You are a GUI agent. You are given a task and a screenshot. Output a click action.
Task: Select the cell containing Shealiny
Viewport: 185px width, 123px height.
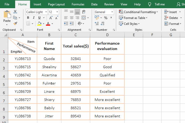pos(49,67)
